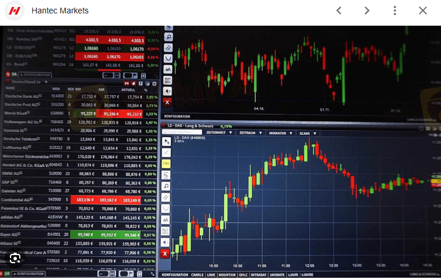Viewport: 441px width, 279px height.
Task: Switch chart type to Linie
Action: pyautogui.click(x=211, y=275)
